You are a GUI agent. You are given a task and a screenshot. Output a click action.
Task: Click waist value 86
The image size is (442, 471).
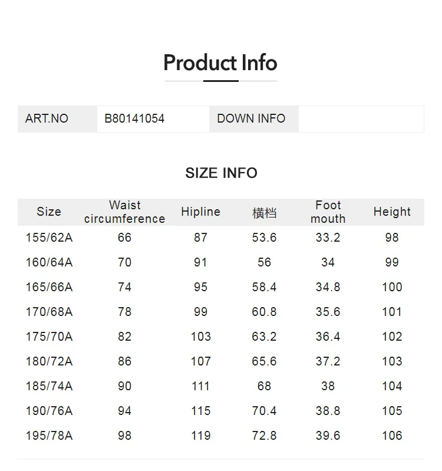pyautogui.click(x=124, y=361)
